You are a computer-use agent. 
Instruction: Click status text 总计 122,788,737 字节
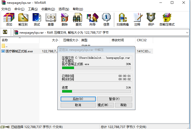point(123,127)
